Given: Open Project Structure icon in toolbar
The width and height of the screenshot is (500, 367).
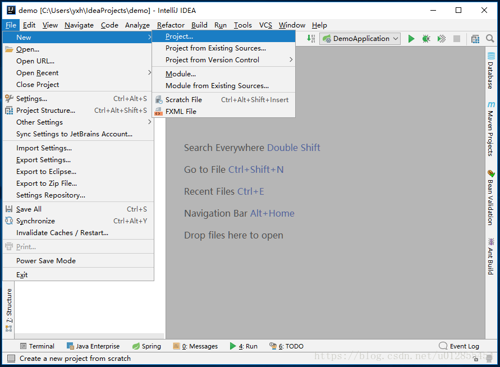Looking at the screenshot, I should 475,39.
